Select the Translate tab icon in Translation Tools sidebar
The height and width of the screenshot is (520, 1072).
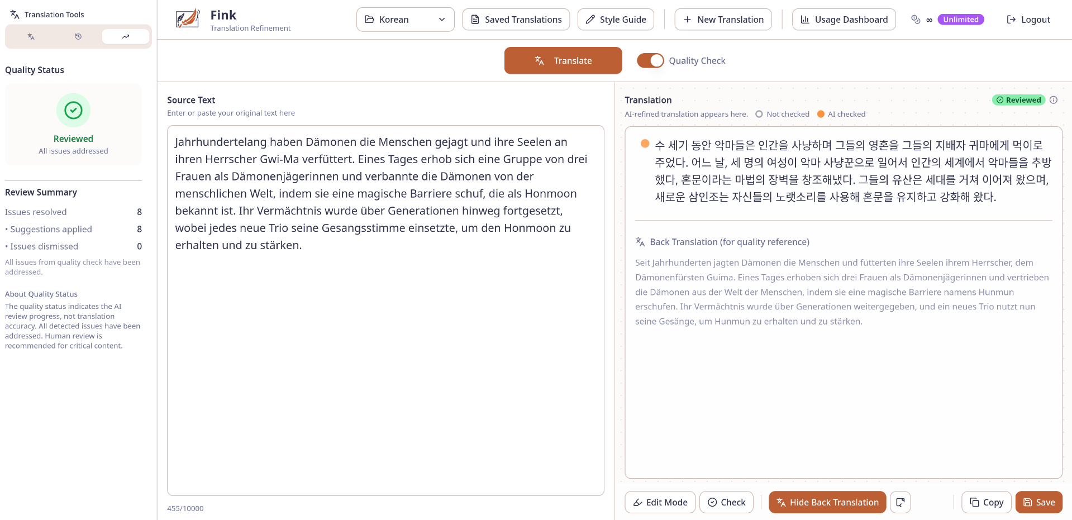[x=31, y=36]
